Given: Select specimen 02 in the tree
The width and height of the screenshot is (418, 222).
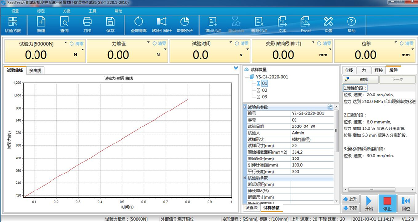Looking at the screenshot, I should click(x=264, y=90).
